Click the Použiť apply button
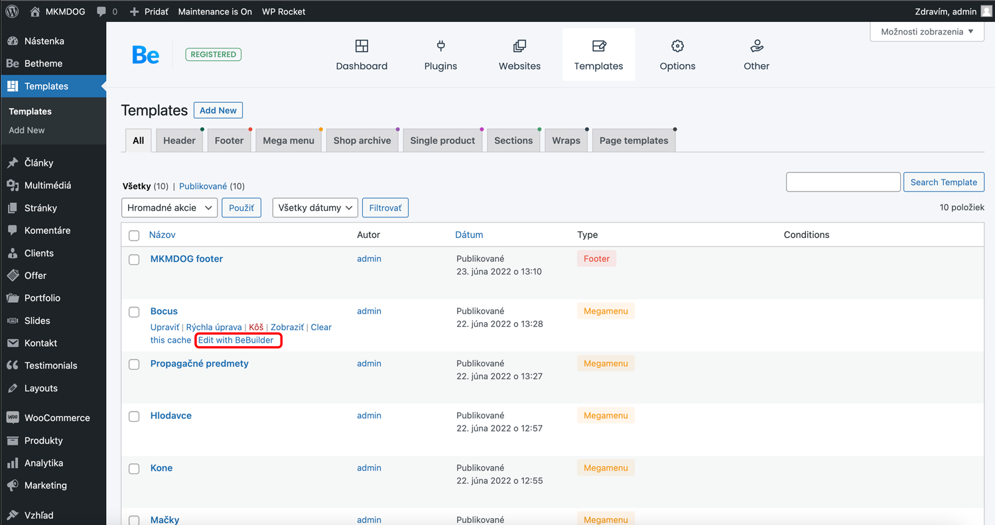Image resolution: width=995 pixels, height=525 pixels. [x=241, y=207]
